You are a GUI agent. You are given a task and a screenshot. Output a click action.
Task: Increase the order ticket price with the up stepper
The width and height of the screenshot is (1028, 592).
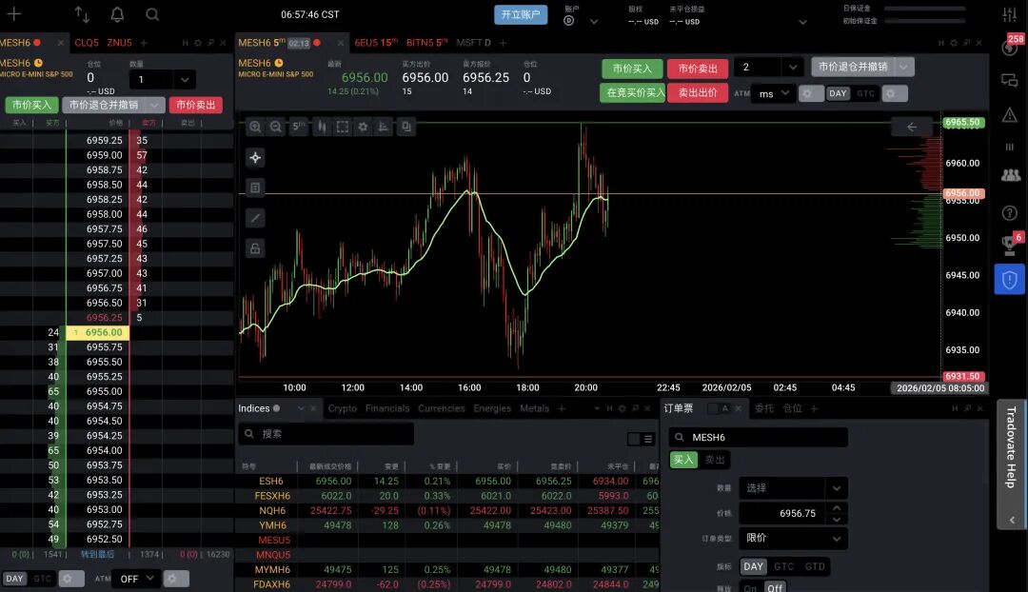[837, 508]
